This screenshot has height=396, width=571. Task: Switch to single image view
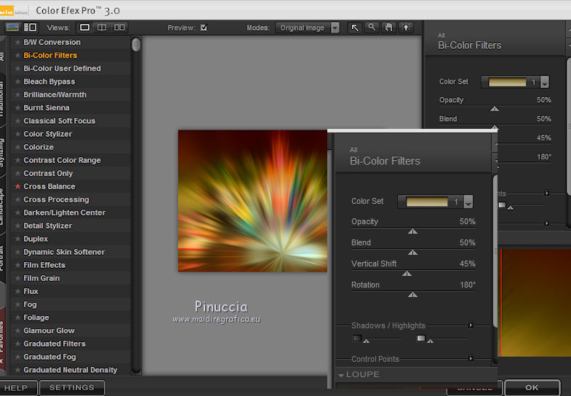pyautogui.click(x=84, y=28)
